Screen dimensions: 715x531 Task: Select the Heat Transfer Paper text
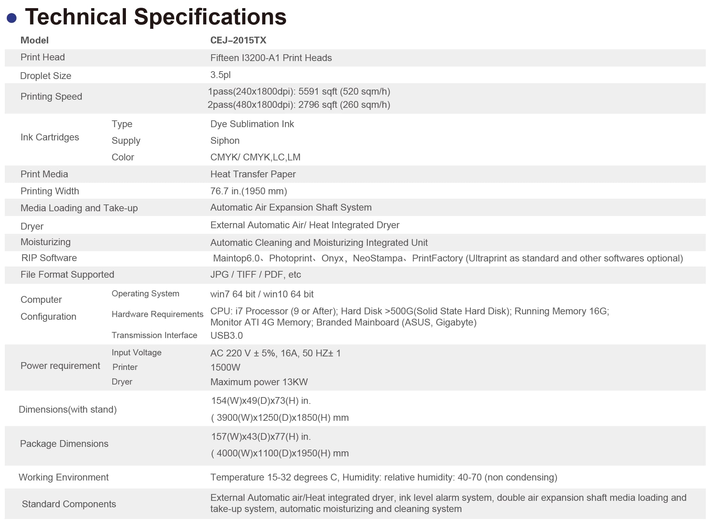pyautogui.click(x=253, y=174)
